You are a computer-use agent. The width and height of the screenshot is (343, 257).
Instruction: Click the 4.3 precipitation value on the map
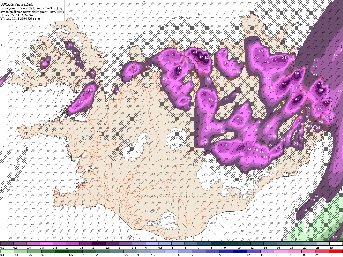(x=321, y=90)
